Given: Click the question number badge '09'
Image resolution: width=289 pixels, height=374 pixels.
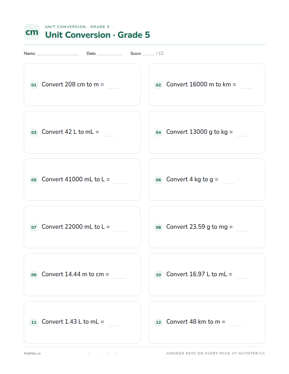Looking at the screenshot, I should tap(34, 275).
